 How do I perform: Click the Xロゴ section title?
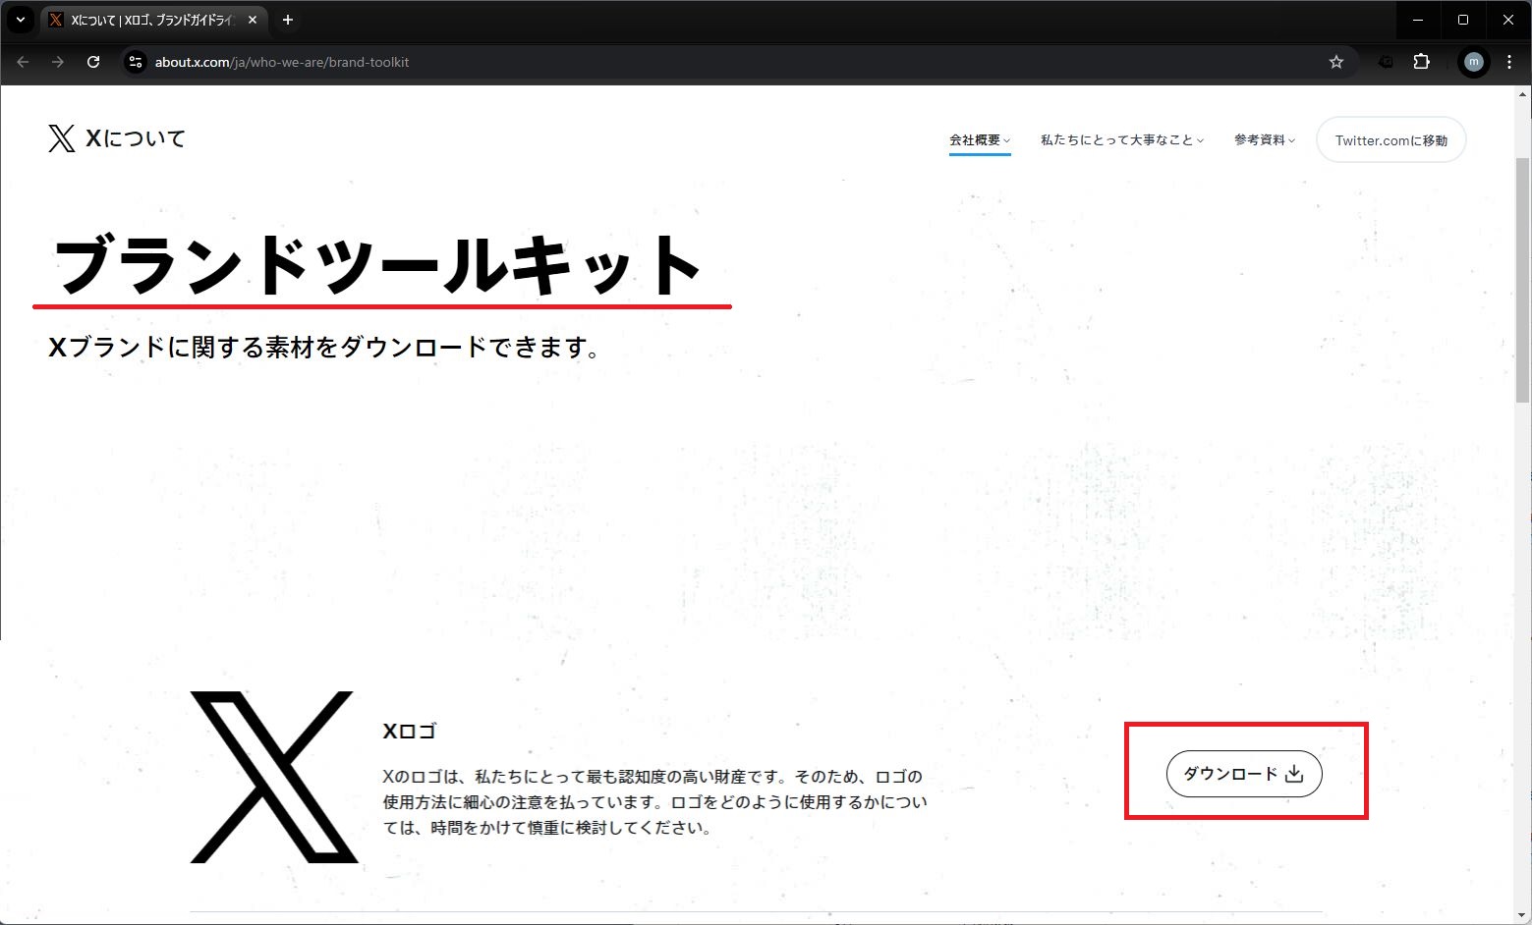[x=410, y=731]
